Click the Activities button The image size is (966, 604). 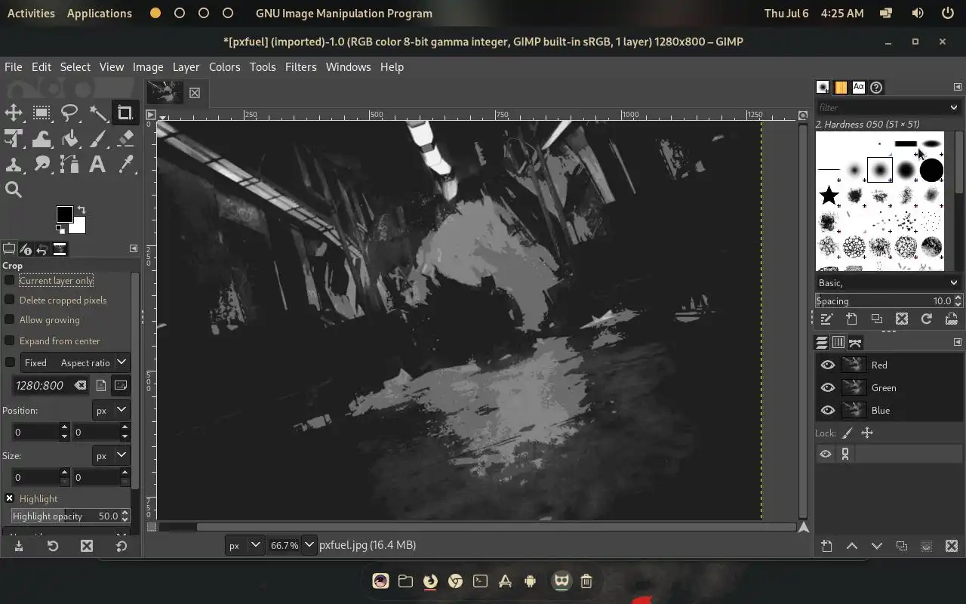pos(31,13)
